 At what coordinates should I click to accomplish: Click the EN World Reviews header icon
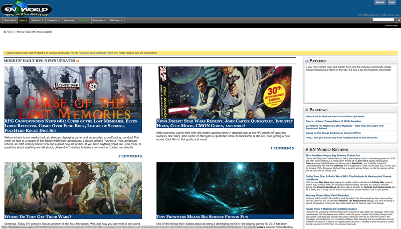coord(307,149)
